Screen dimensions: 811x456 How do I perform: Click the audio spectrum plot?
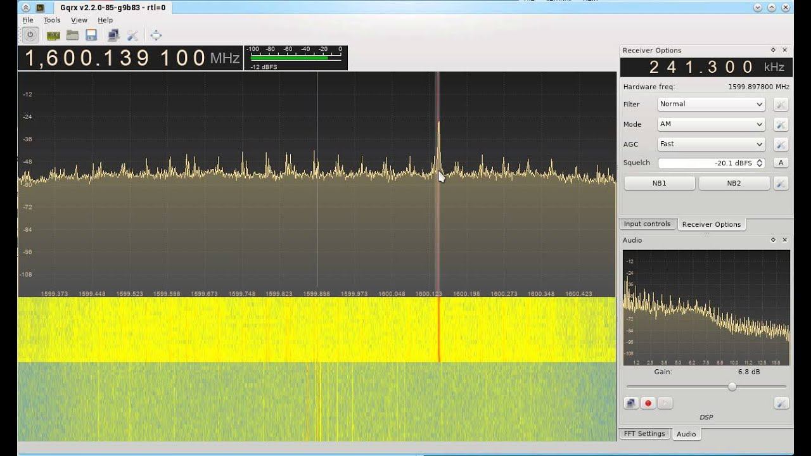(706, 308)
